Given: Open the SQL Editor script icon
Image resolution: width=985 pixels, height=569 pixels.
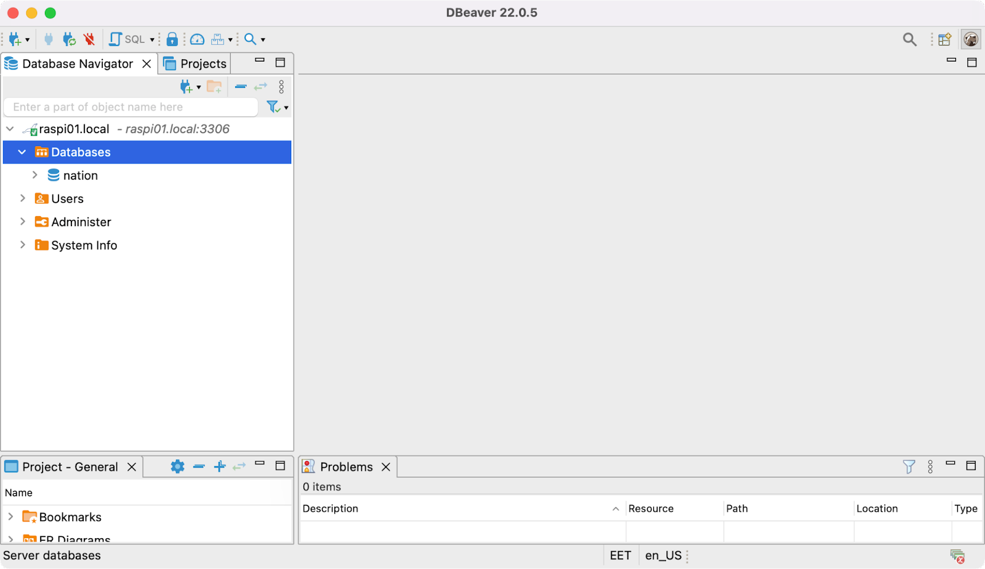Looking at the screenshot, I should pyautogui.click(x=115, y=39).
